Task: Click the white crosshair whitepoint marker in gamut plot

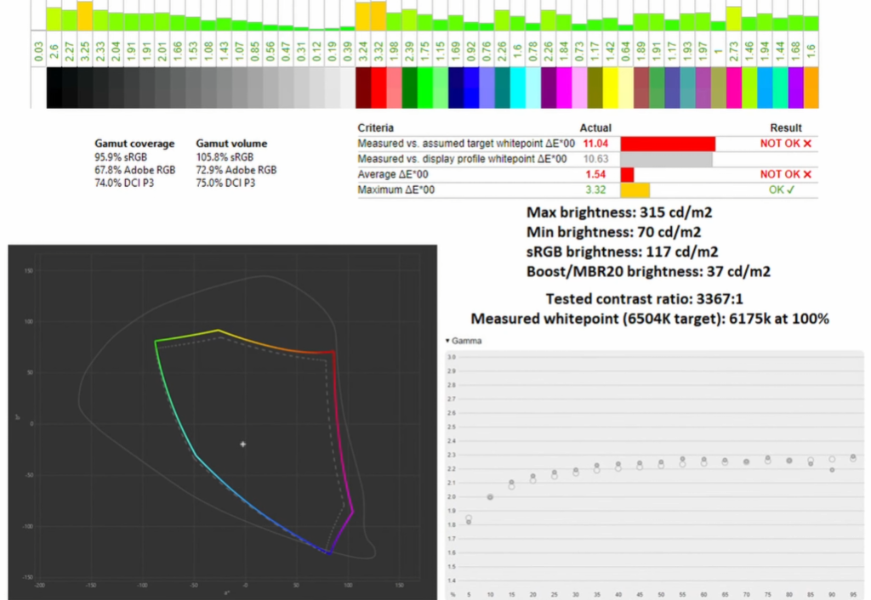Action: (x=243, y=444)
